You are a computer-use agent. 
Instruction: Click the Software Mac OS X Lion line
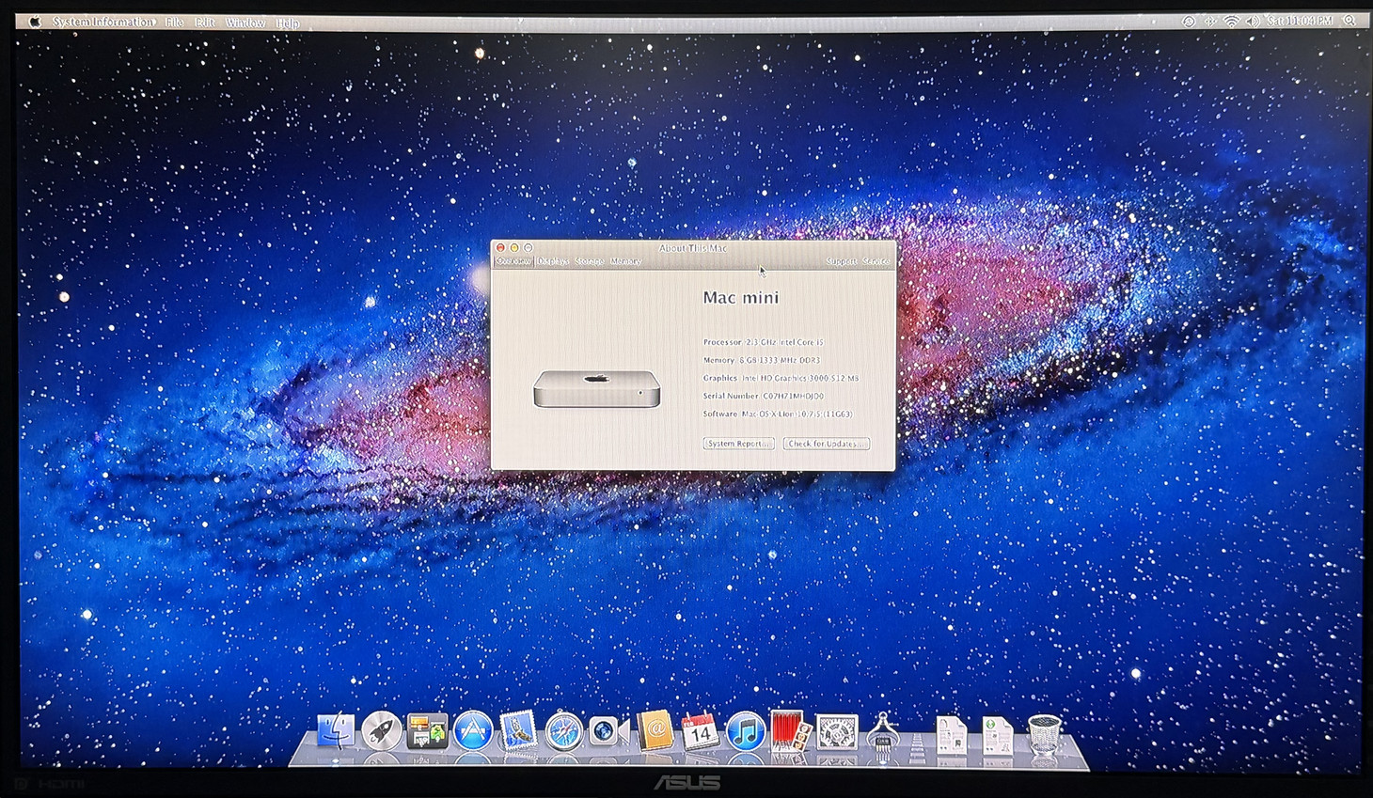778,414
